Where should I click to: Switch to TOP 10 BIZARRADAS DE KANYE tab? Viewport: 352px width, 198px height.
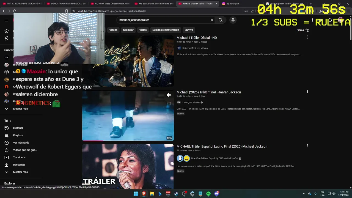point(22,4)
